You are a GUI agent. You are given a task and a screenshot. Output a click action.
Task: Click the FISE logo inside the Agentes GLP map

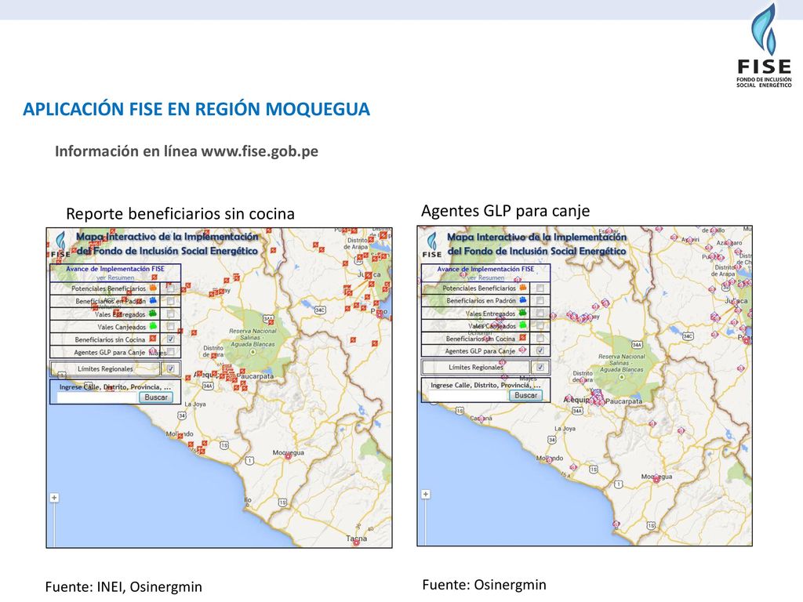pos(432,245)
